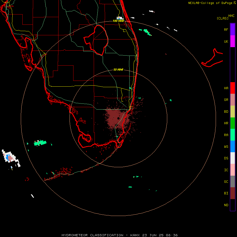Click the RF purple legend swatch
Viewport: 237px width, 237px height.
tap(233, 29)
